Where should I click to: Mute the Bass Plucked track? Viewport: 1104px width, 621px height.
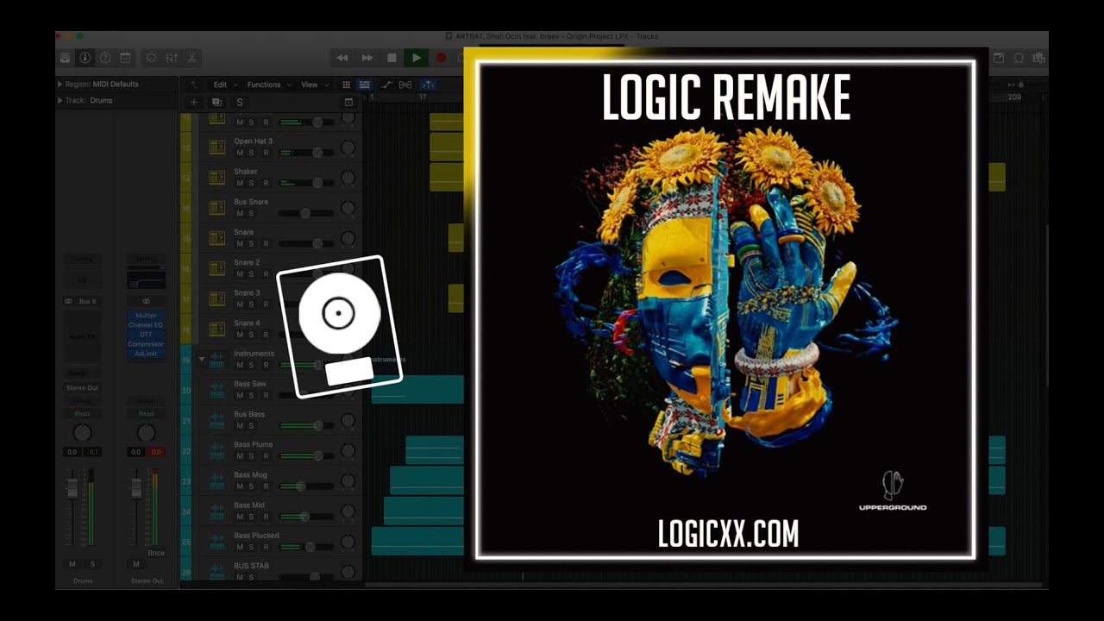click(x=240, y=547)
